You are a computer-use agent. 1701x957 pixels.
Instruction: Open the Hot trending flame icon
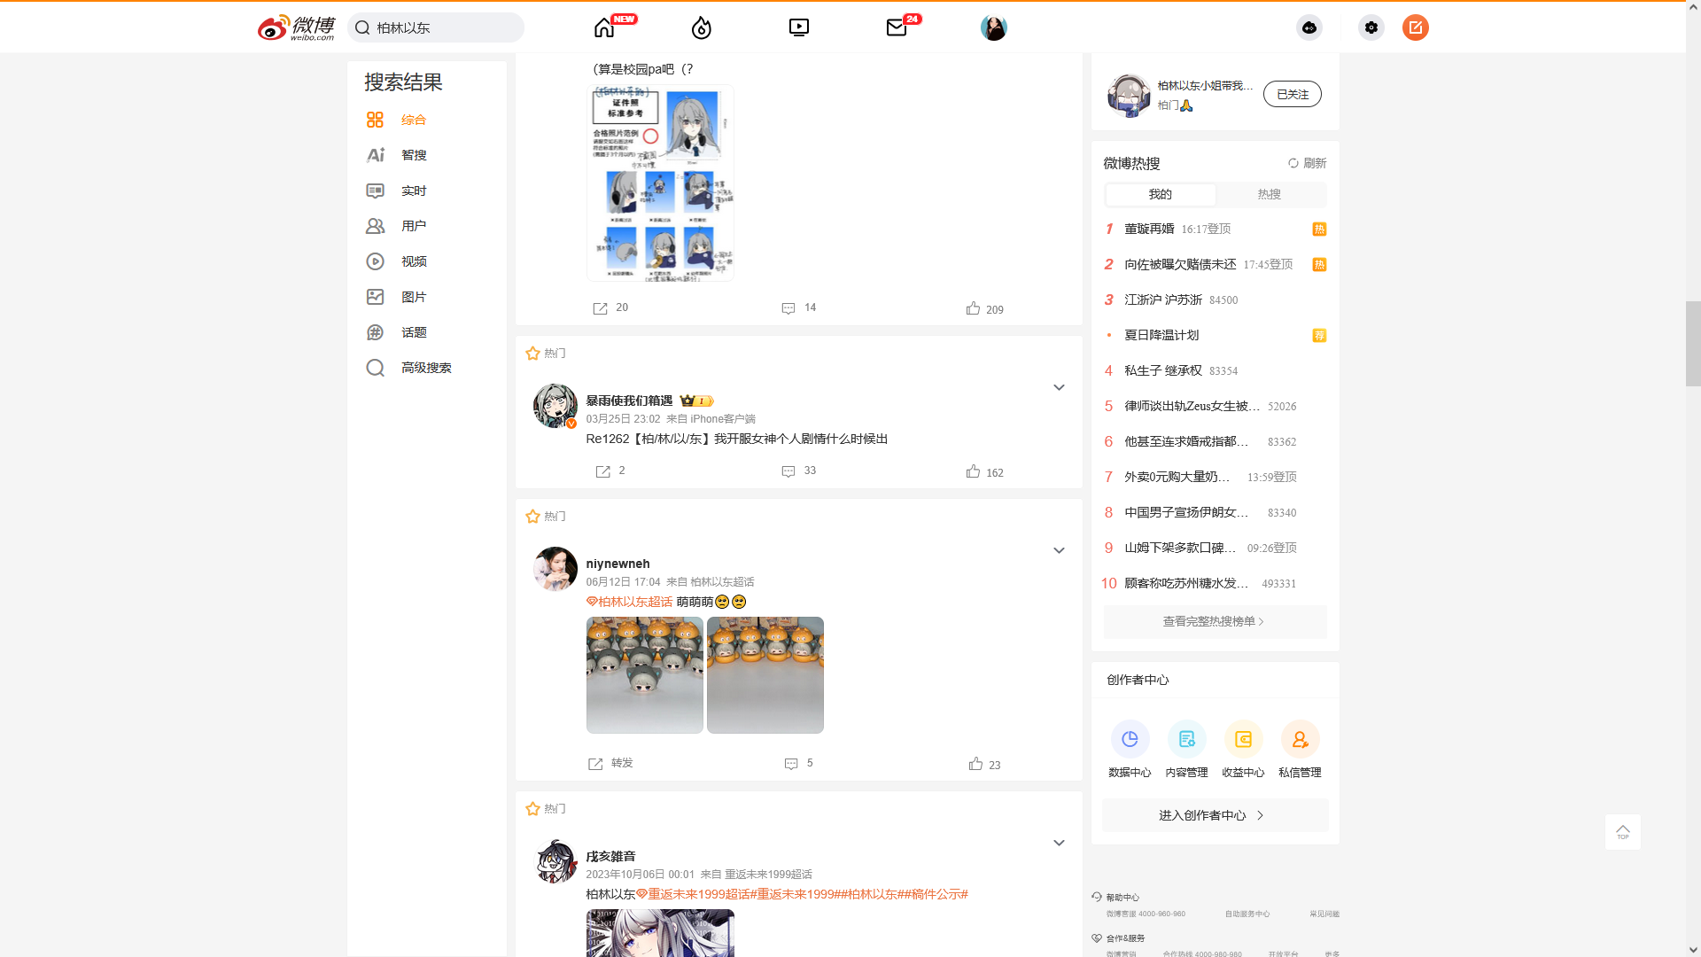[x=702, y=27]
